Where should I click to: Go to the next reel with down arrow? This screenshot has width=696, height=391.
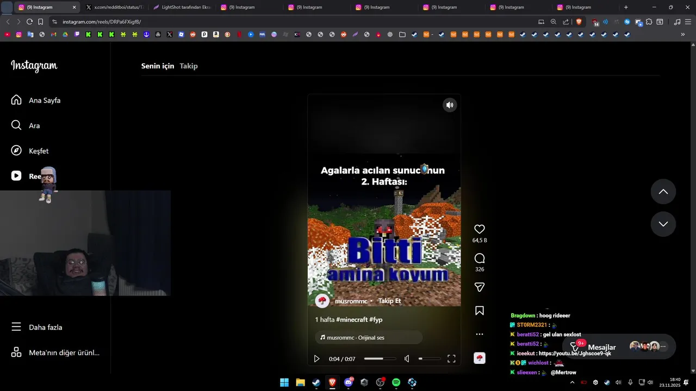(663, 224)
